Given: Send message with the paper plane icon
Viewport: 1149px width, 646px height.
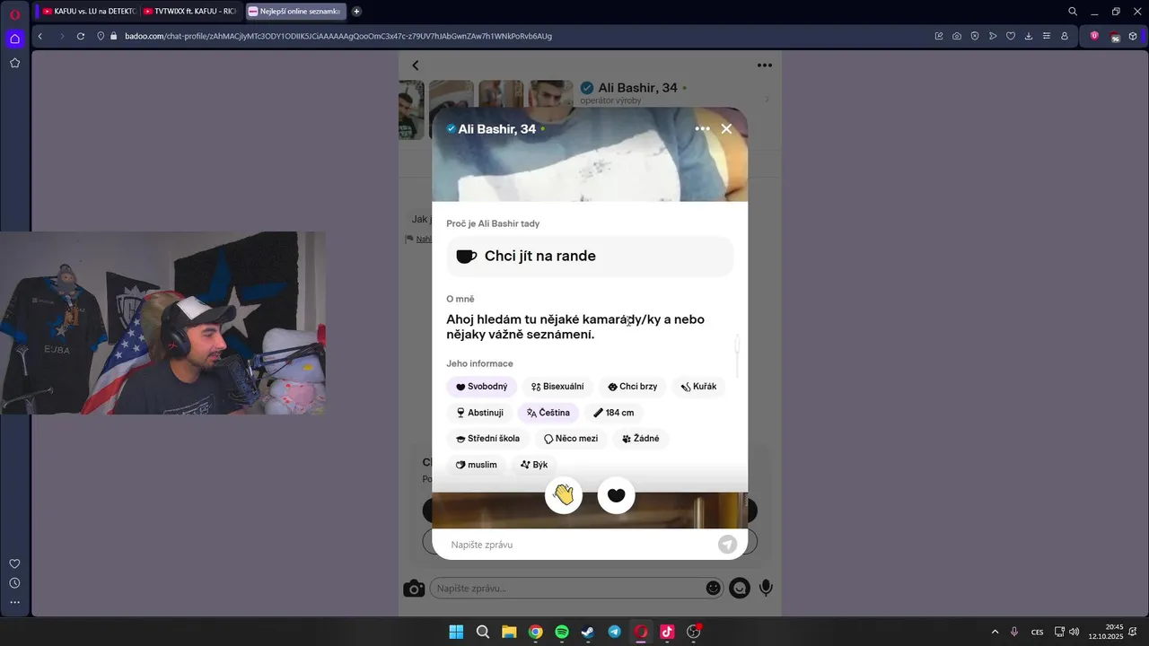Looking at the screenshot, I should pos(727,545).
